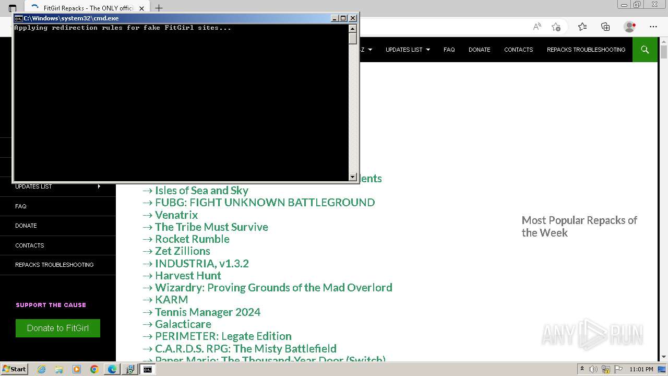Click the cmd scrollbar thumb
This screenshot has width=668, height=376.
353,39
